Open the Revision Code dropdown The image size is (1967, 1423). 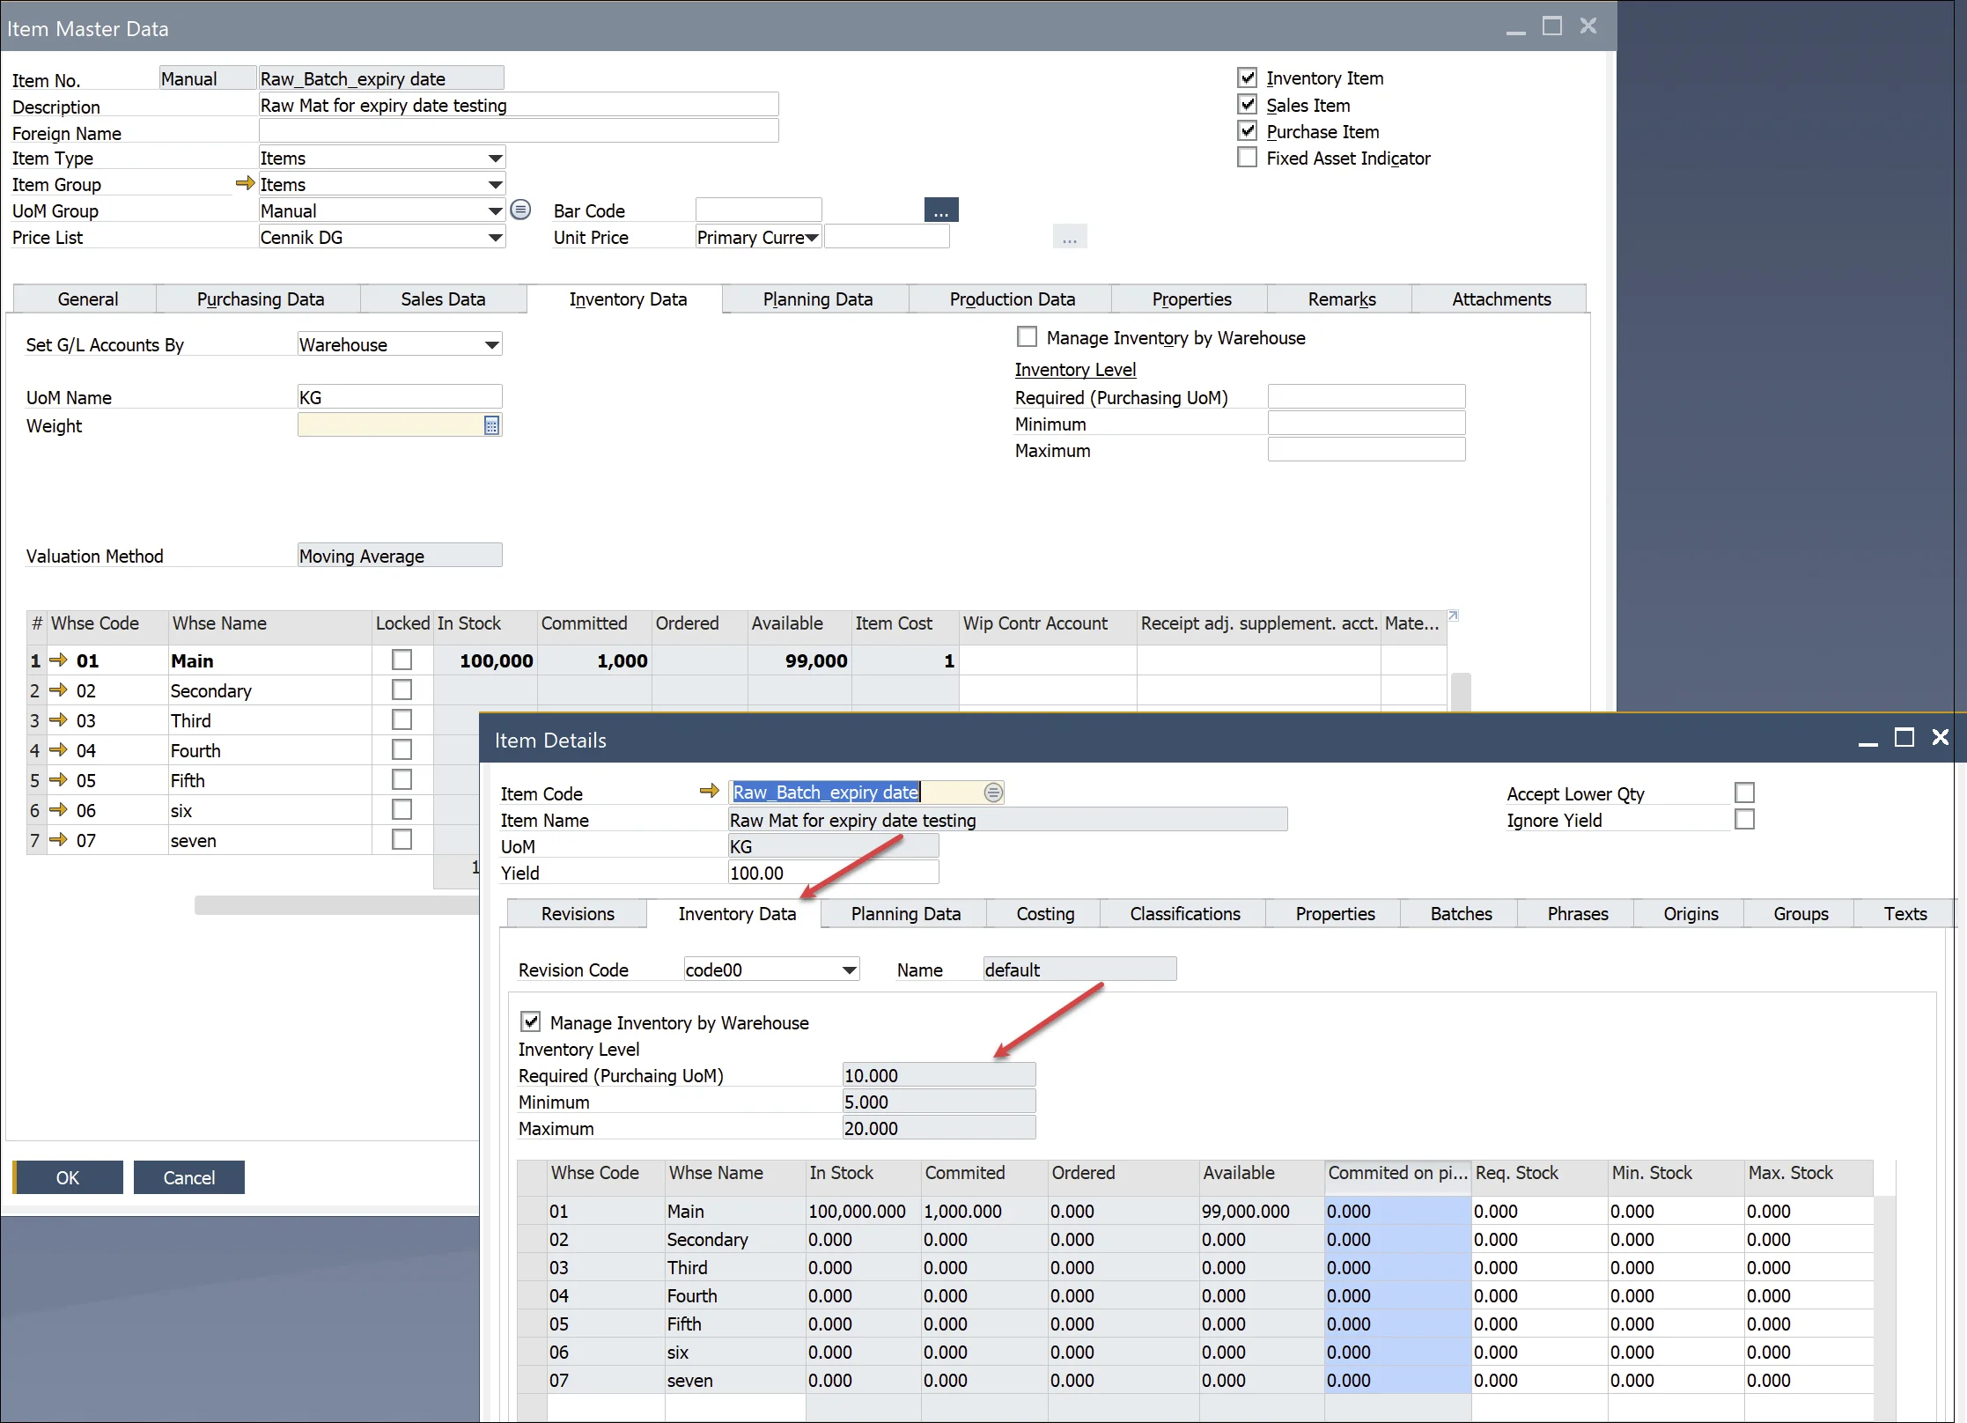pos(849,970)
